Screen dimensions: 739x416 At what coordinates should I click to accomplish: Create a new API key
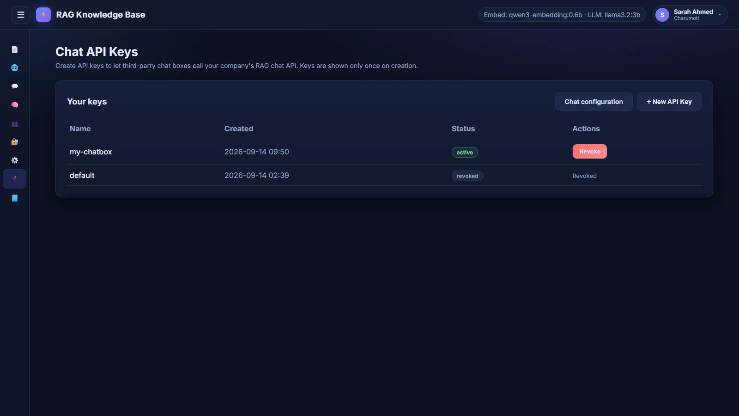coord(669,102)
